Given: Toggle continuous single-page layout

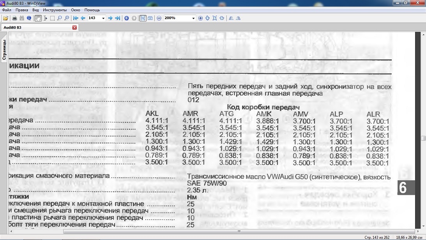Looking at the screenshot, I should (x=143, y=18).
